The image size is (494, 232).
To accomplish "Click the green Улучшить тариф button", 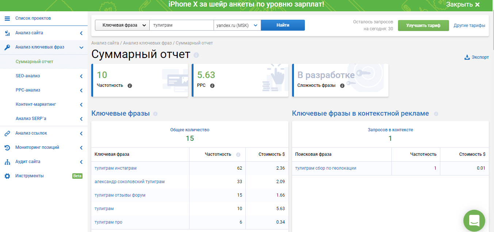I will (x=423, y=26).
